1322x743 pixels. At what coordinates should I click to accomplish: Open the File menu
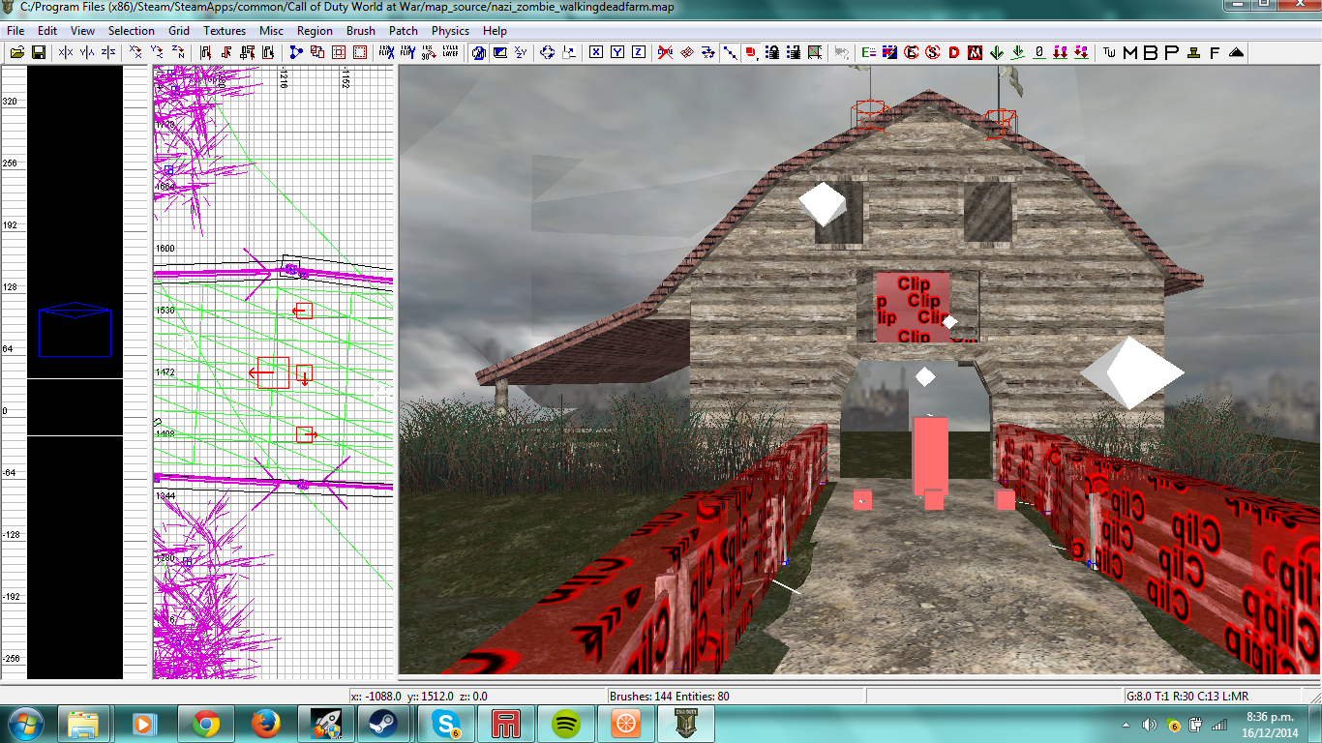[x=16, y=30]
